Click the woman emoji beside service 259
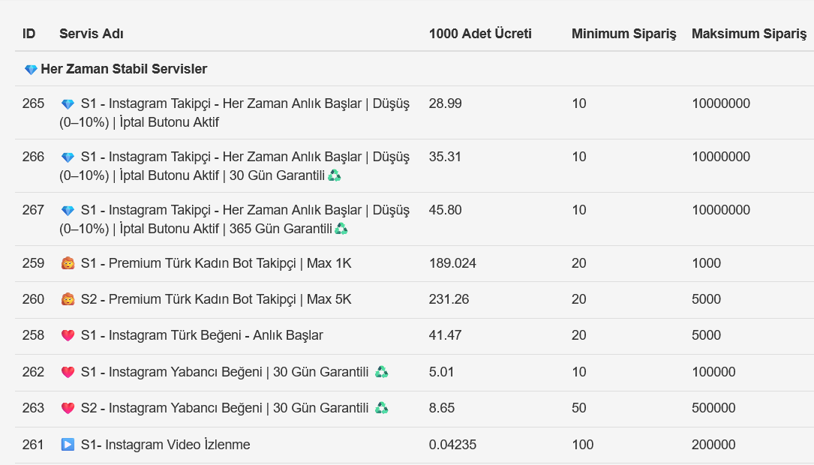 click(x=68, y=264)
